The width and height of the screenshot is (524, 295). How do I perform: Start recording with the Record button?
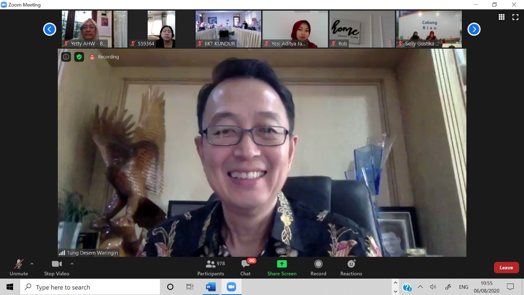click(318, 268)
